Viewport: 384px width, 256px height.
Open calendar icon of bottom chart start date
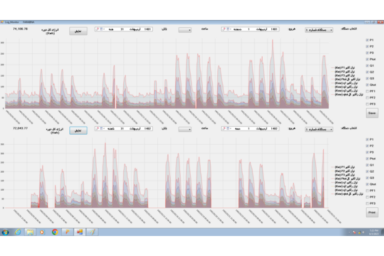coord(228,129)
